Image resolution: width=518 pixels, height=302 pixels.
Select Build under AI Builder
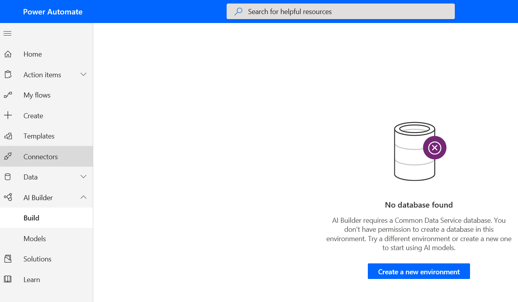point(46,218)
